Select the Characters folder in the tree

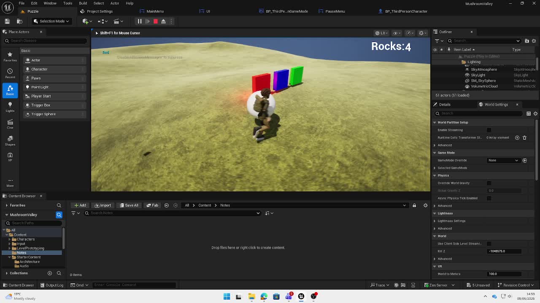[x=26, y=239]
